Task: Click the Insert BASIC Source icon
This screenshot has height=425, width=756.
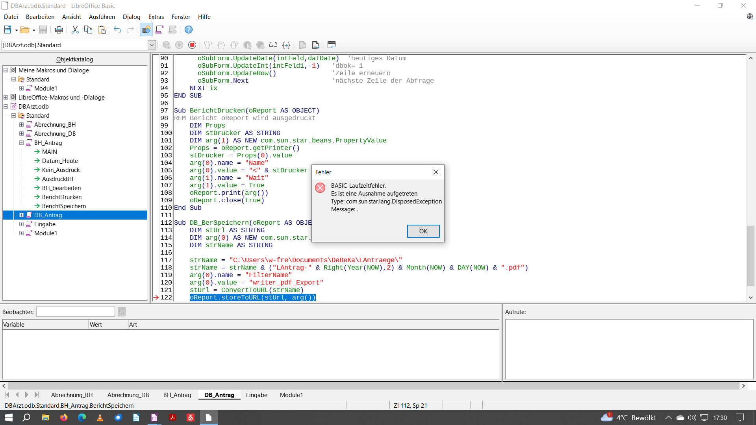Action: 302,45
